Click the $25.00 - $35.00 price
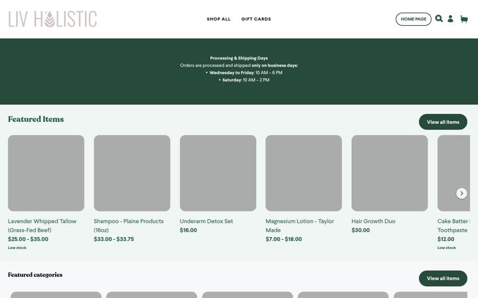478x298 pixels. click(28, 239)
